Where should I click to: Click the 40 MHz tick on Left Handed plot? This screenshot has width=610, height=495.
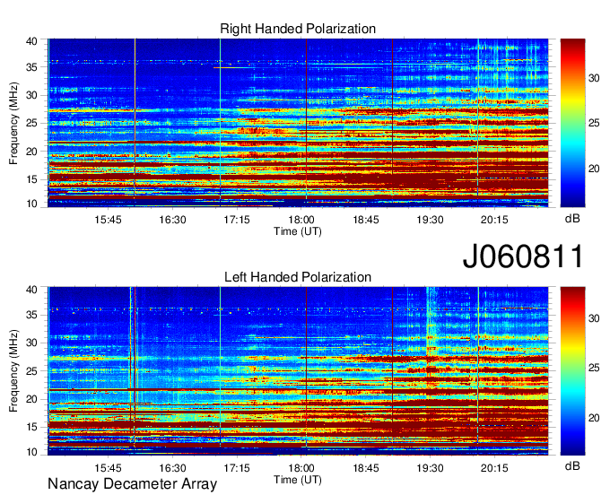(31, 289)
